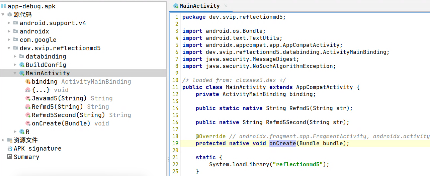This screenshot has height=176, width=430.
Task: Click the BuildConfig class icon
Action: pyautogui.click(x=22, y=65)
